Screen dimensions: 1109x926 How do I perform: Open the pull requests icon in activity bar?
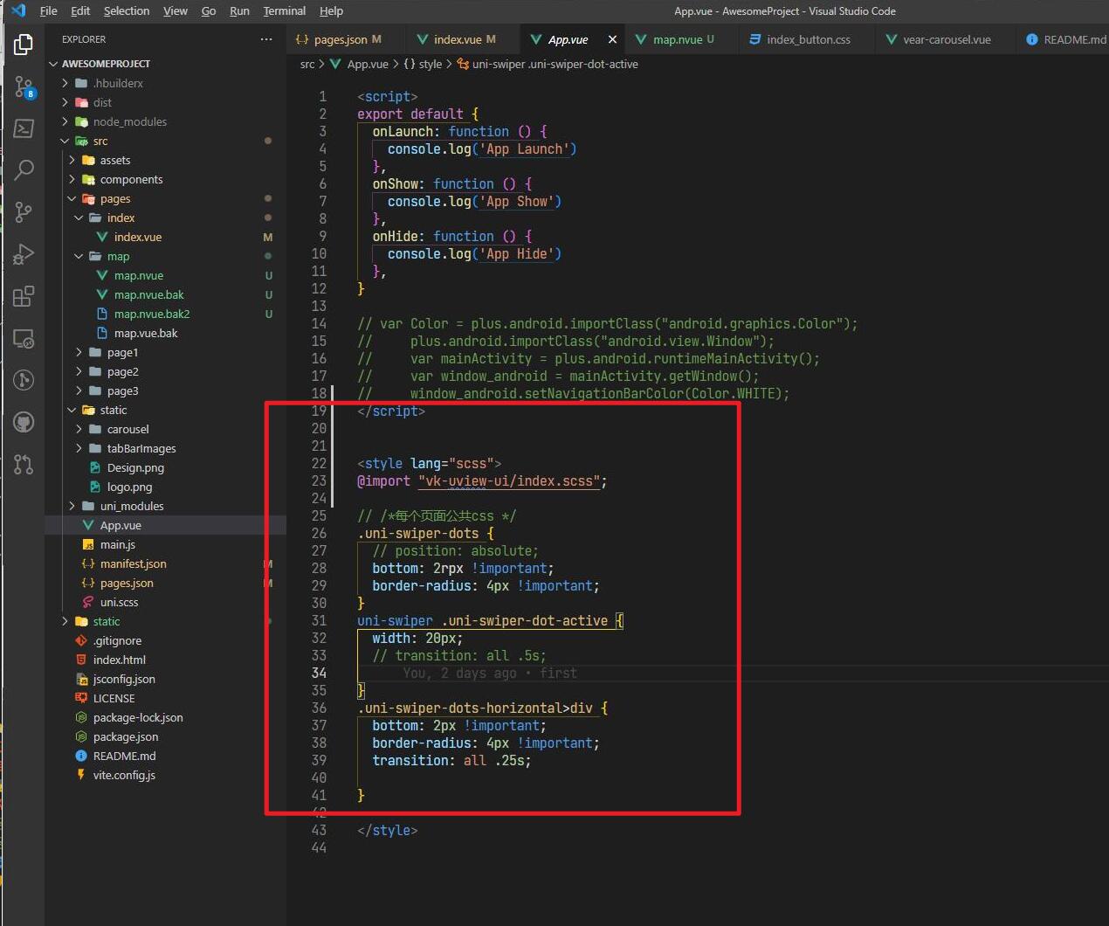[24, 465]
